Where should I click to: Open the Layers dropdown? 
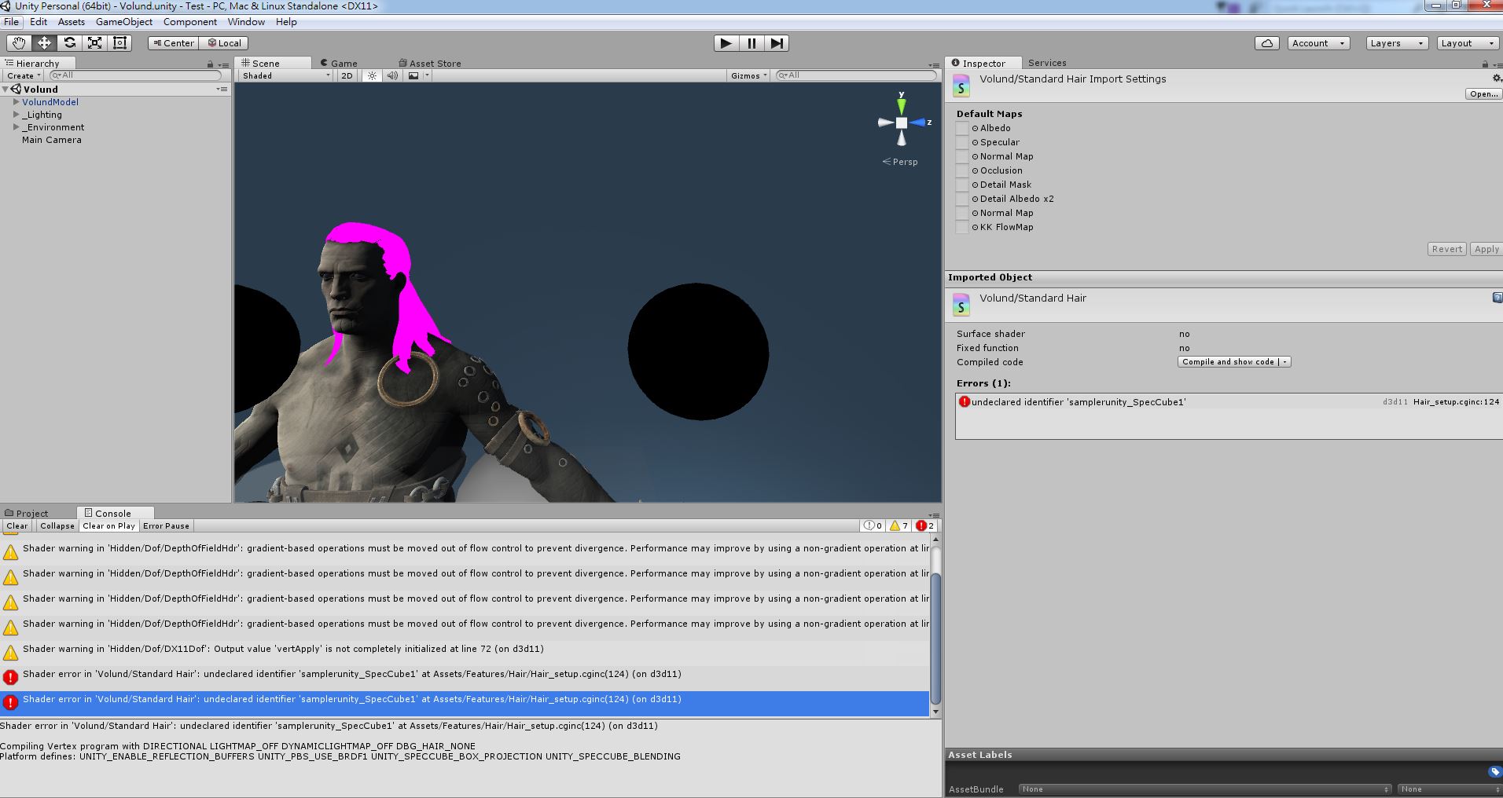[1397, 43]
